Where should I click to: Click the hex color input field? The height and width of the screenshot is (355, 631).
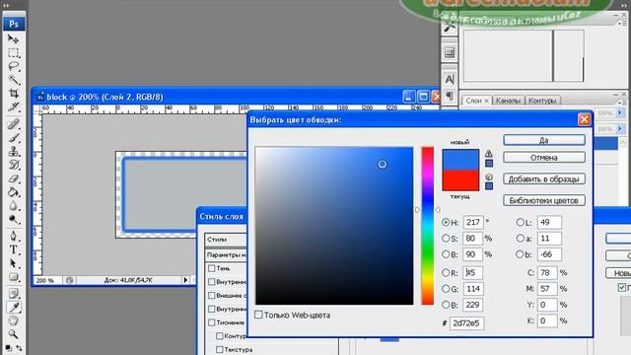pos(466,323)
